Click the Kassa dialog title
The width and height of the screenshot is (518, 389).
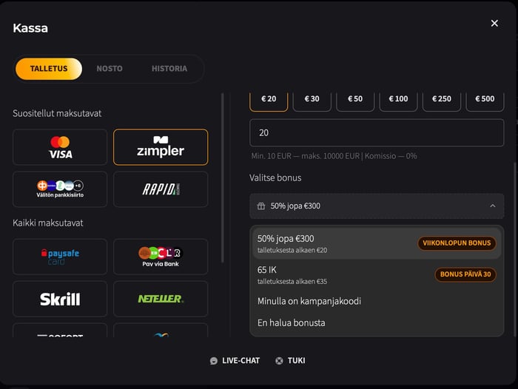click(x=30, y=28)
